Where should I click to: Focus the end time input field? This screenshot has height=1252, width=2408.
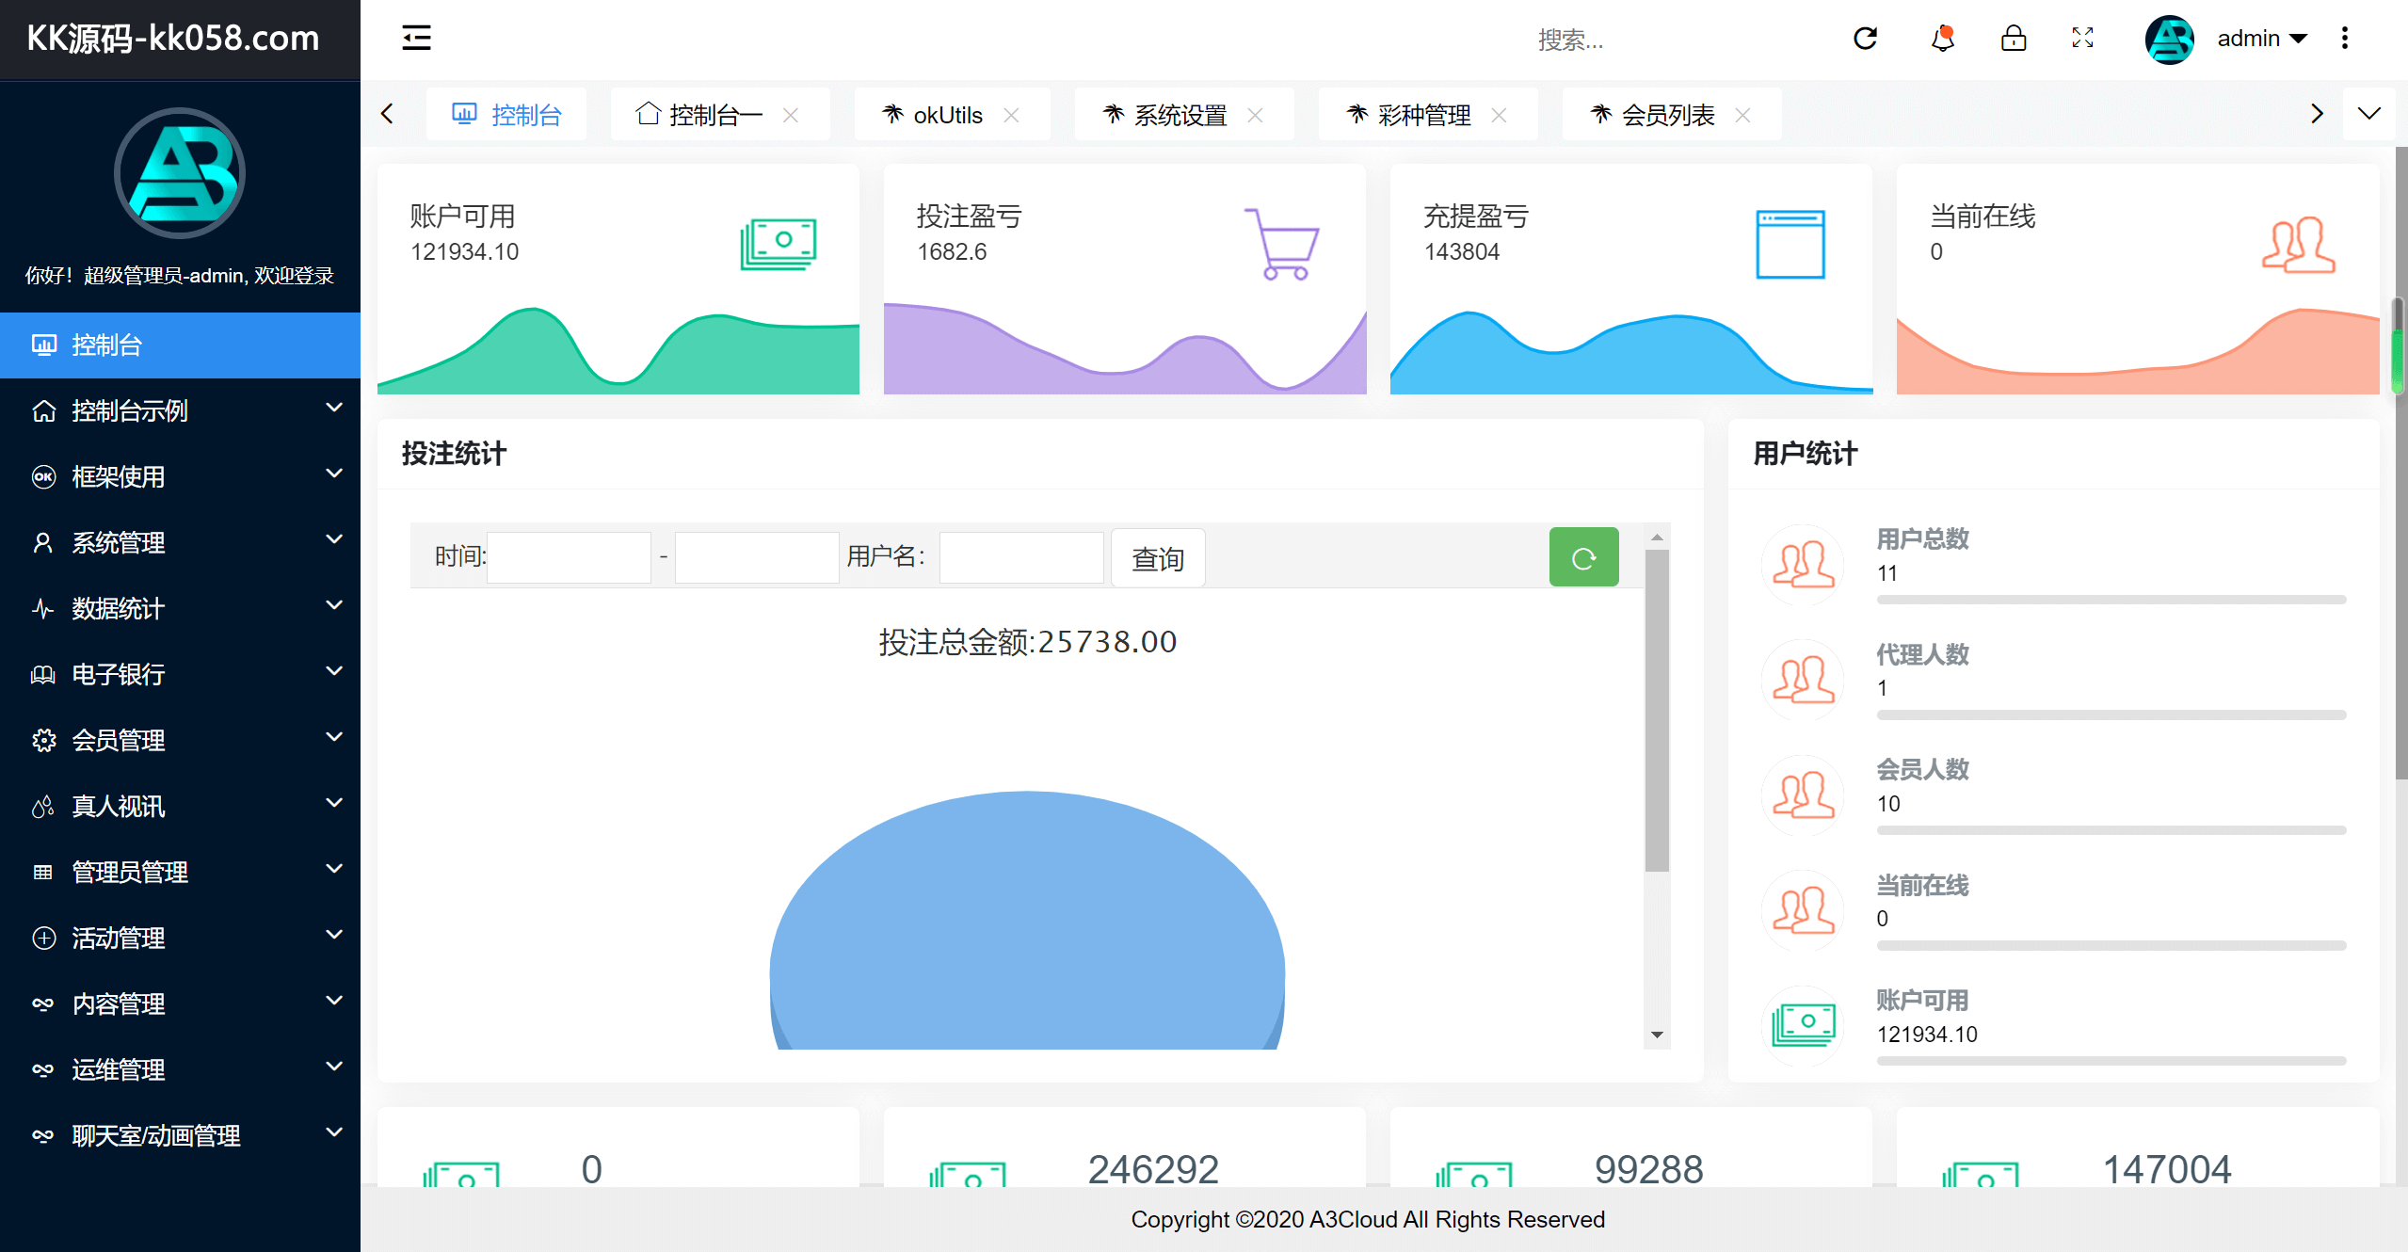coord(757,557)
